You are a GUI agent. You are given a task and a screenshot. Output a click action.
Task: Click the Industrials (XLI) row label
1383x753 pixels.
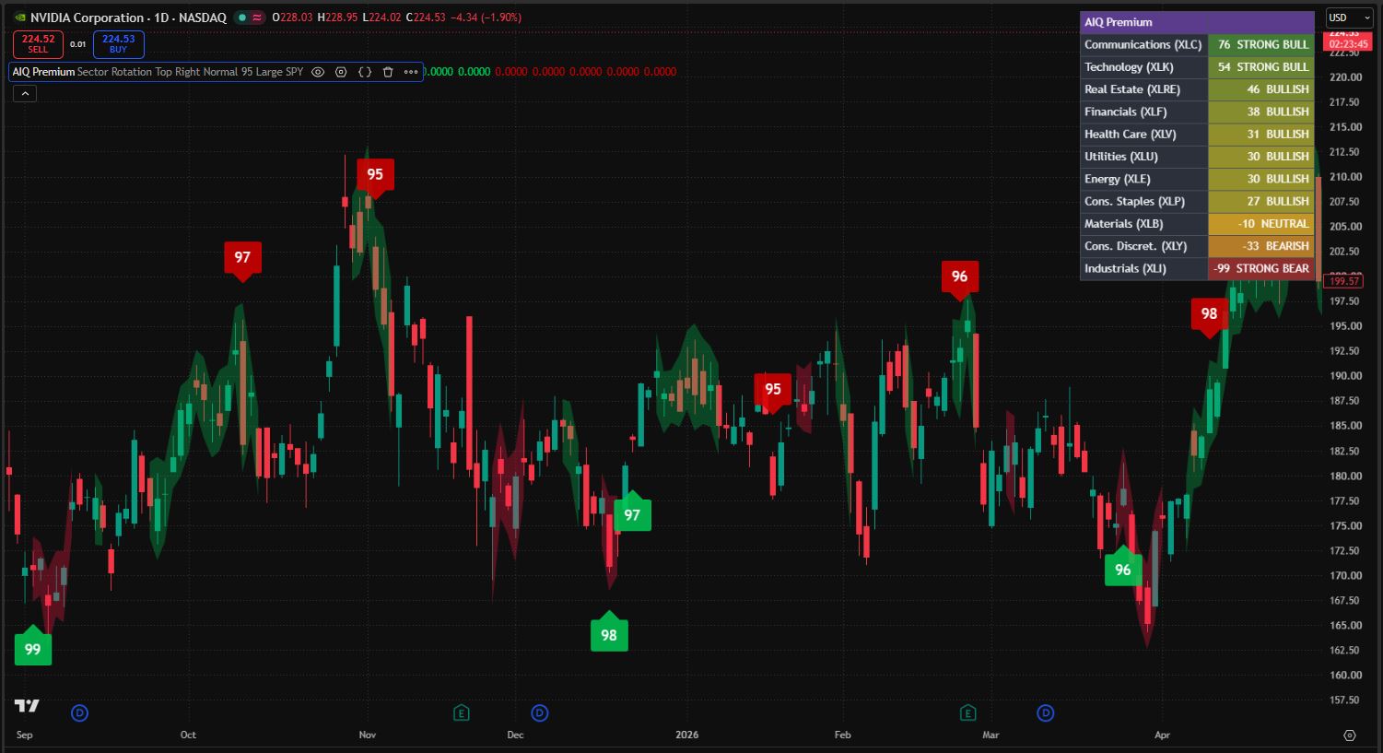pos(1125,268)
